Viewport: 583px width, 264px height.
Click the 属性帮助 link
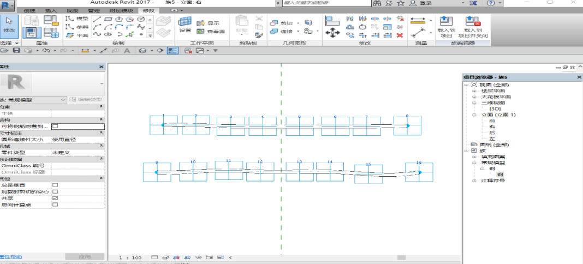pos(11,257)
